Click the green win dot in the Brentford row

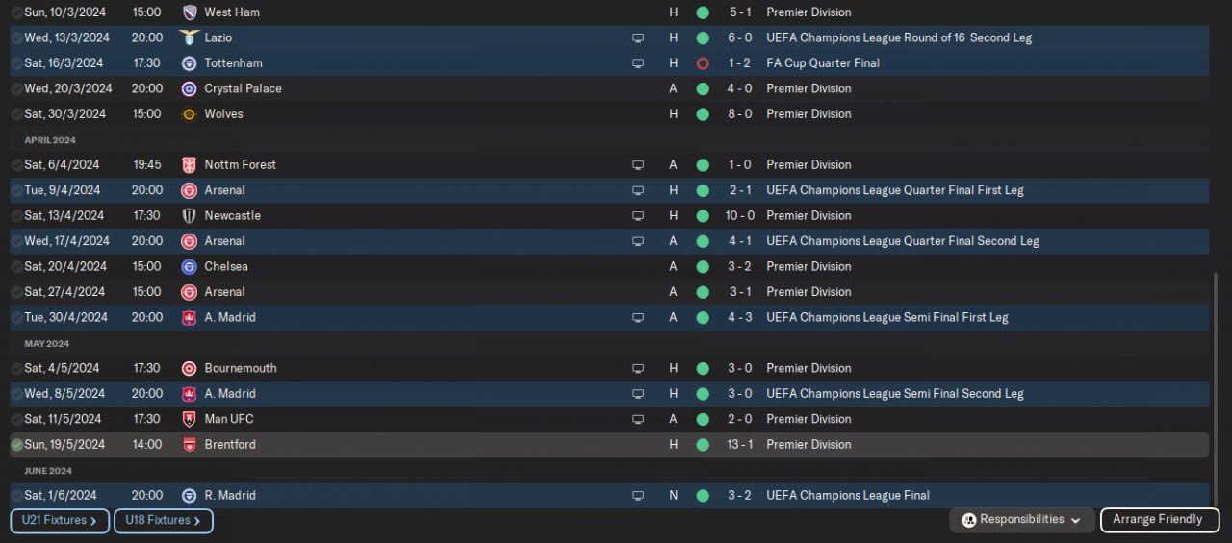(703, 445)
